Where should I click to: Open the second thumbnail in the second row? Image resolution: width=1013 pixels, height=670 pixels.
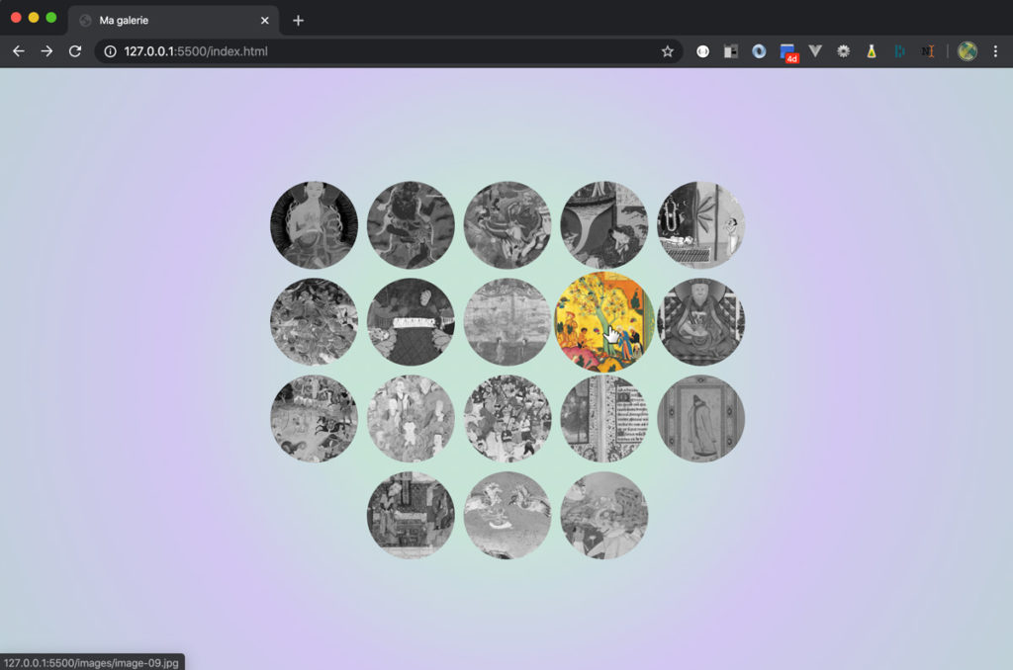click(x=411, y=321)
